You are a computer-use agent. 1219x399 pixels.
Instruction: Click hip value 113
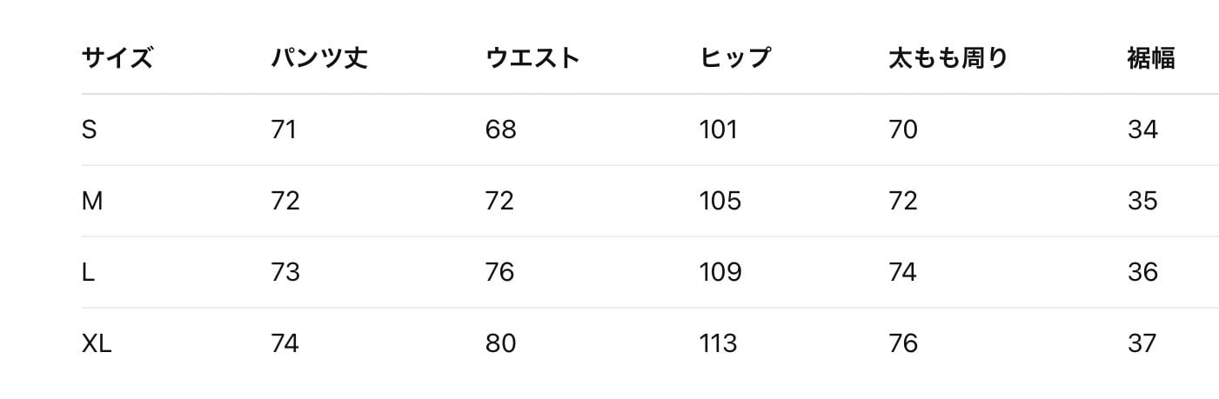[718, 343]
